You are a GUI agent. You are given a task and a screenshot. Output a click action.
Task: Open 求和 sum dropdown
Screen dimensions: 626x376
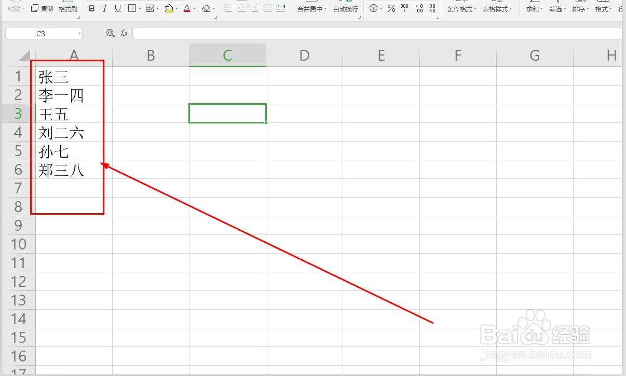pyautogui.click(x=535, y=9)
